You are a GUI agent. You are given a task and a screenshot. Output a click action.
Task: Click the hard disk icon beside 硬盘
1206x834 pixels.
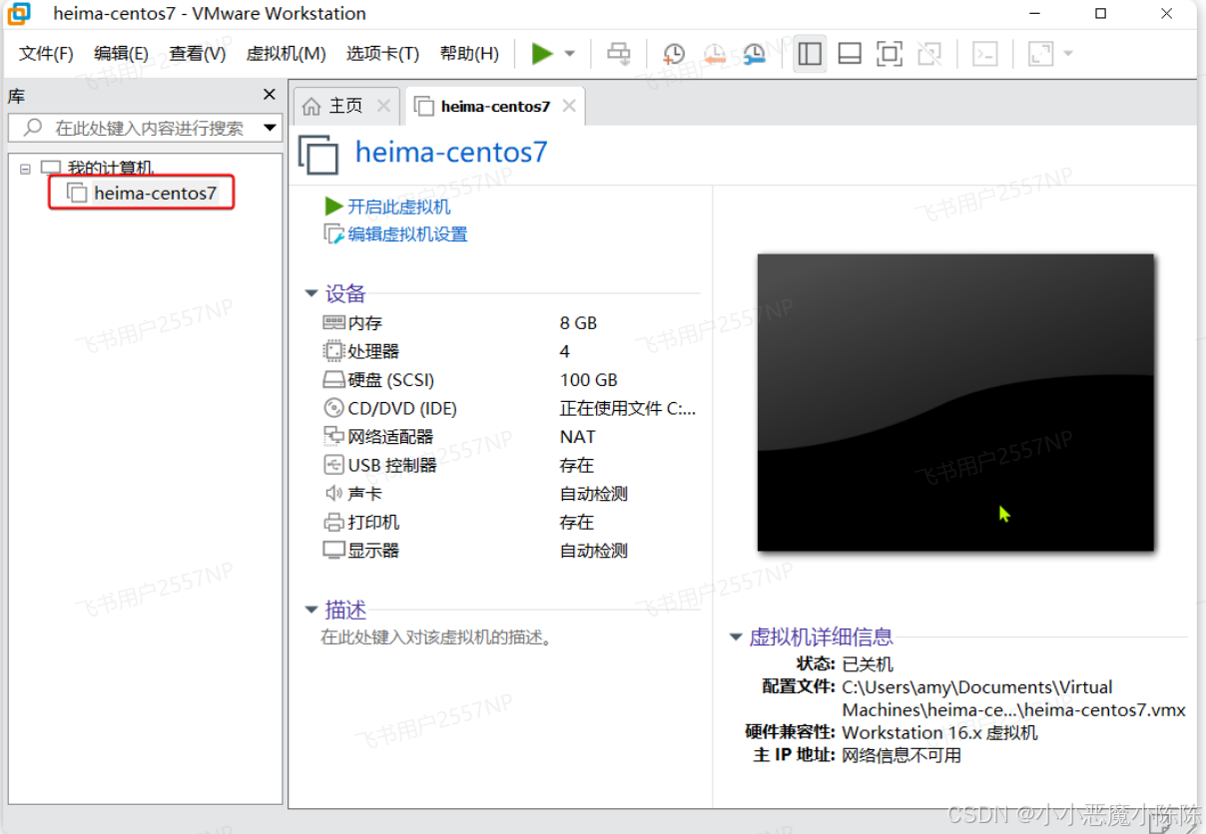(x=333, y=380)
